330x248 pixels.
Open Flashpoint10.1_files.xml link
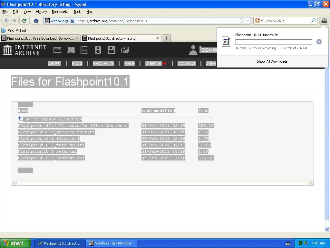(x=49, y=139)
